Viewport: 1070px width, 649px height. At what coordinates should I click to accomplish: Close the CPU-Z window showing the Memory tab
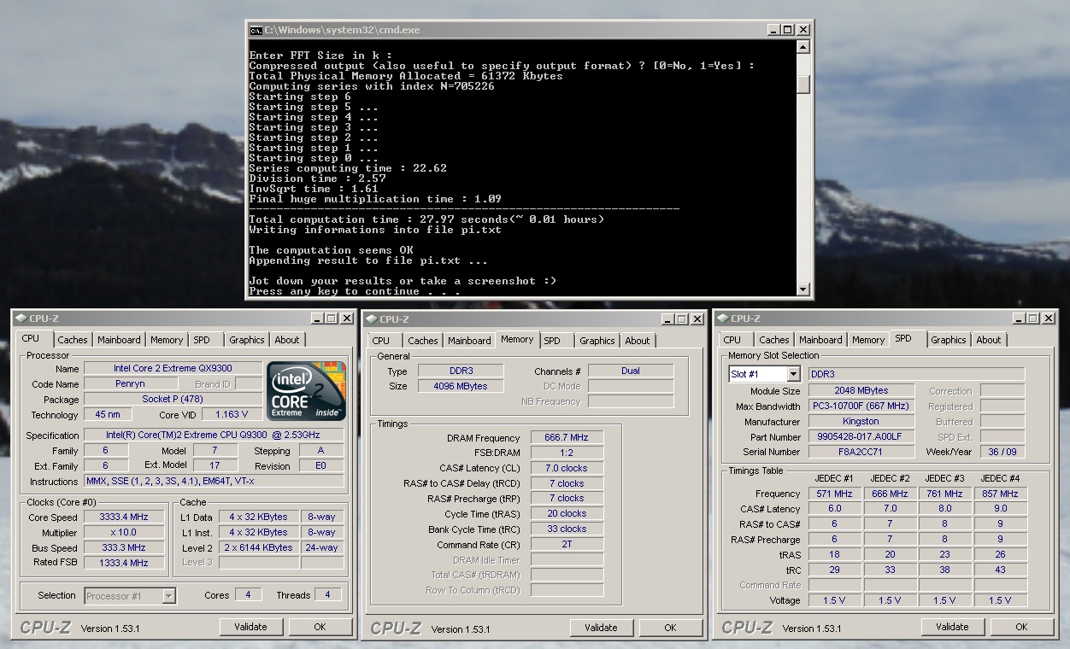pyautogui.click(x=698, y=319)
